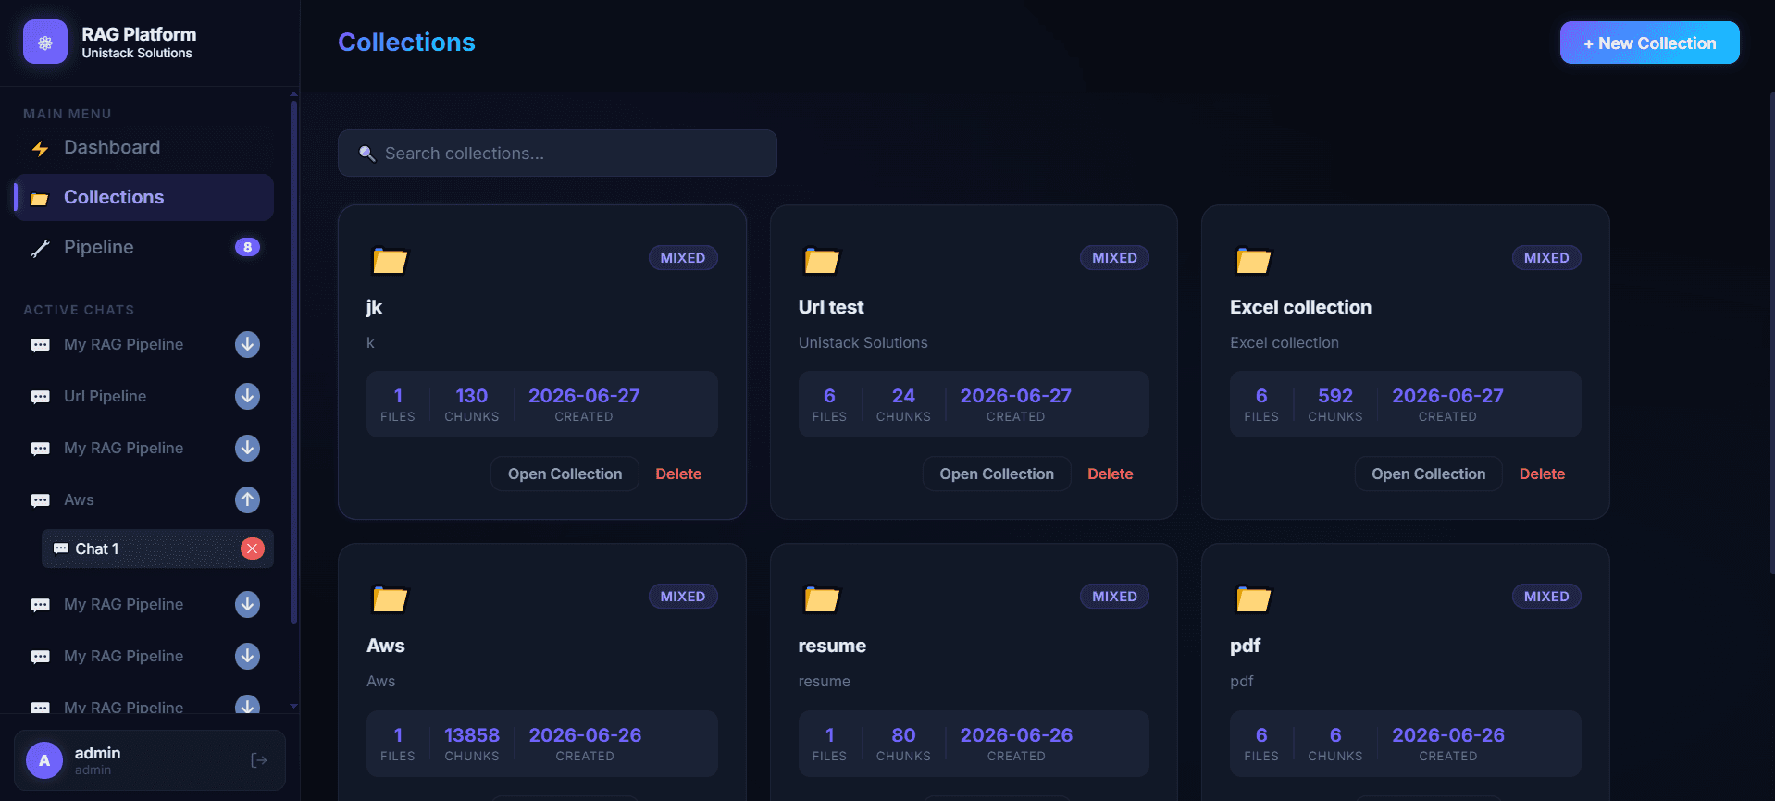The height and width of the screenshot is (801, 1775).
Task: Create a collection with + New Collection
Action: (1649, 43)
